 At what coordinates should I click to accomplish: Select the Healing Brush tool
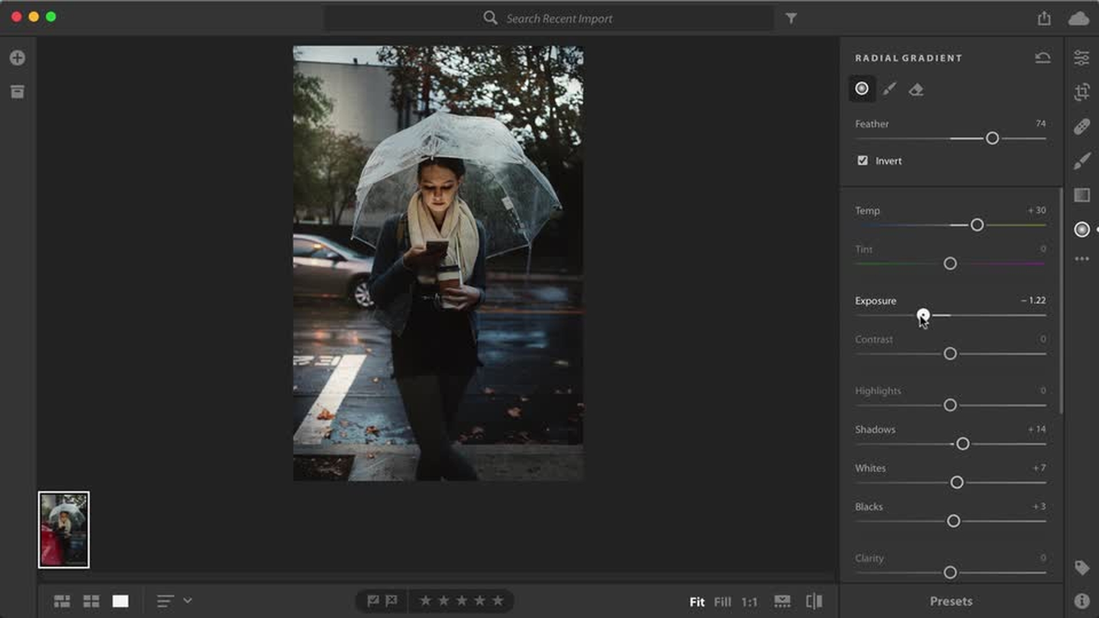coord(1081,126)
